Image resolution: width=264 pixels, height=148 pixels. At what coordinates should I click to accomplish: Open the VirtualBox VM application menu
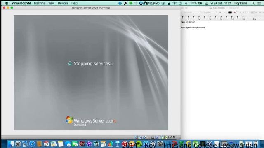[21, 3]
